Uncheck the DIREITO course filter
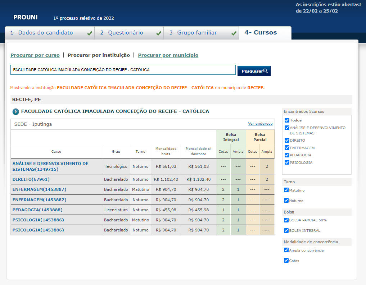 (287, 140)
